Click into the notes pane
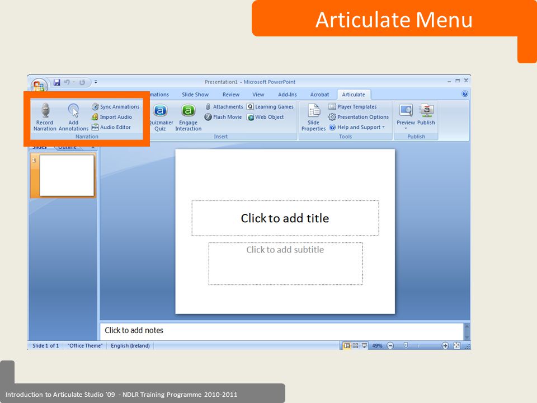537x403 pixels. [x=281, y=331]
